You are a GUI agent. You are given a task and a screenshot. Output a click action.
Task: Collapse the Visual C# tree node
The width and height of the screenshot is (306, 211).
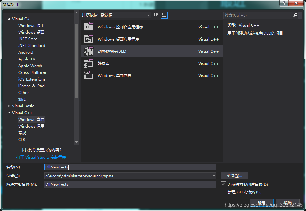coord(9,19)
